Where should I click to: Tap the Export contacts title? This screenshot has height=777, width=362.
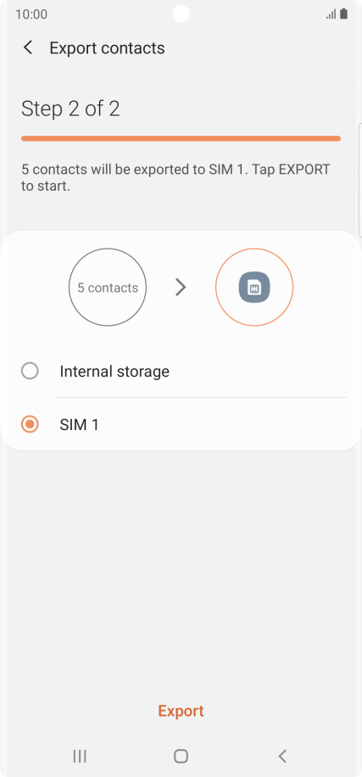point(107,48)
